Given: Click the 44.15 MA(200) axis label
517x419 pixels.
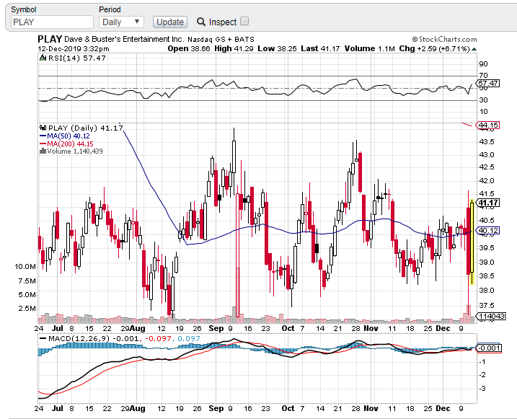Looking at the screenshot, I should coord(488,125).
